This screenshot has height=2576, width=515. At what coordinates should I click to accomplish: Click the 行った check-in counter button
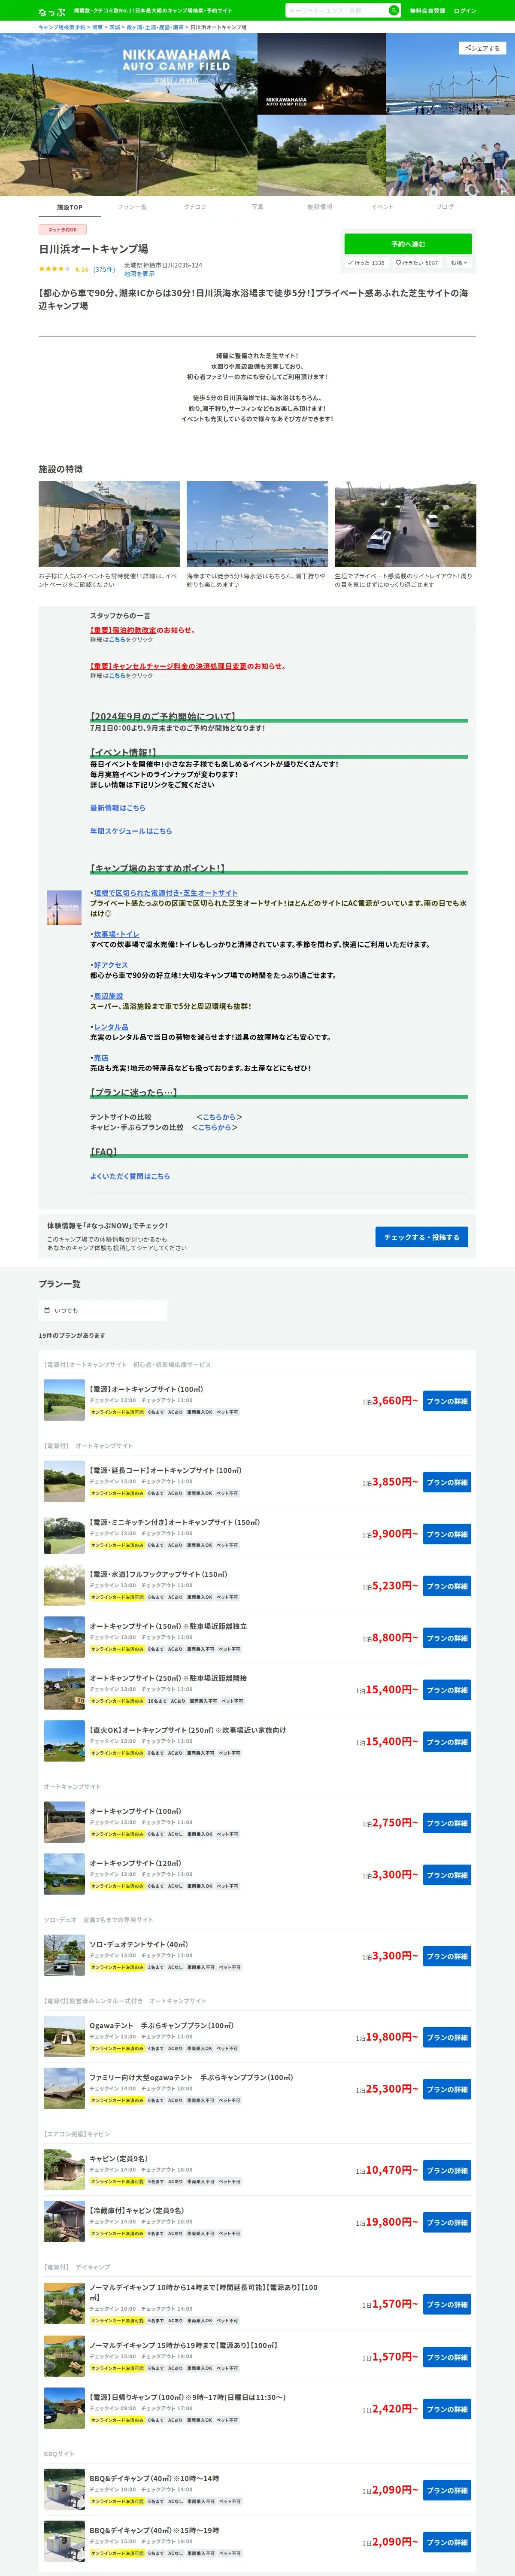(x=367, y=263)
